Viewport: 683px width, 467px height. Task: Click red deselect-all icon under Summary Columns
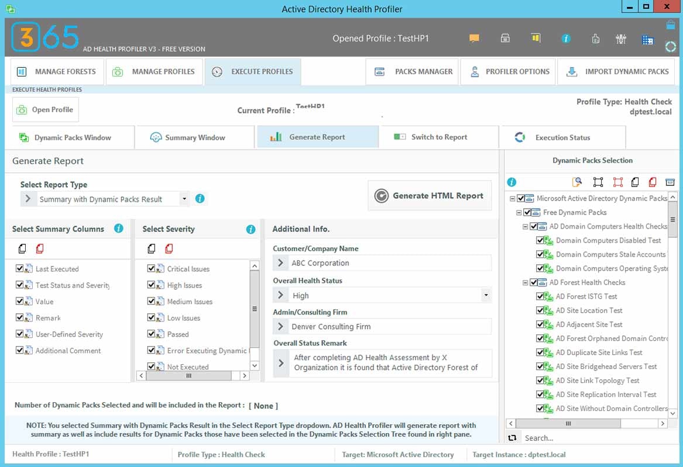[40, 248]
